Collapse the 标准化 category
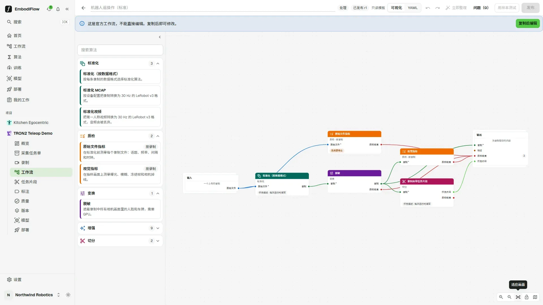The width and height of the screenshot is (543, 305). point(158,64)
